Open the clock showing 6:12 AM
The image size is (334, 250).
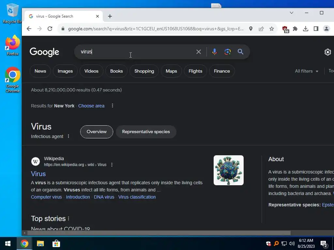click(306, 243)
